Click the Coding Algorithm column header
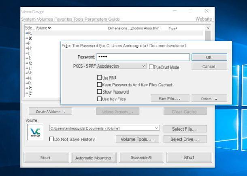Viewport: 247px width, 176px height. coord(145,28)
